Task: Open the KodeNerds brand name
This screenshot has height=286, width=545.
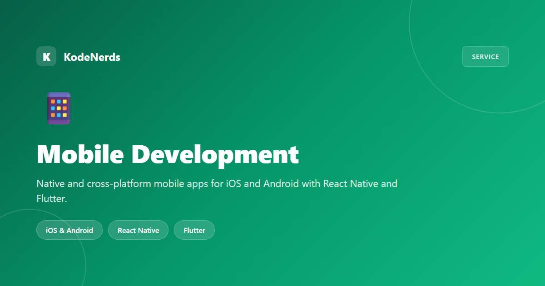Action: point(92,57)
